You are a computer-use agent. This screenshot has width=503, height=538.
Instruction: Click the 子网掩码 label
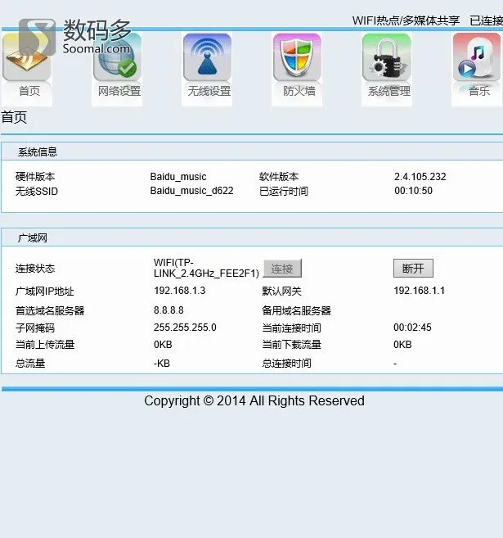point(35,328)
